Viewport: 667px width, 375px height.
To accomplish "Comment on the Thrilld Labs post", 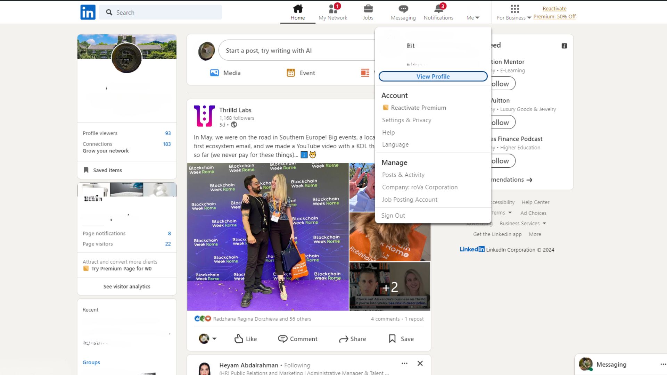I will coord(298,339).
